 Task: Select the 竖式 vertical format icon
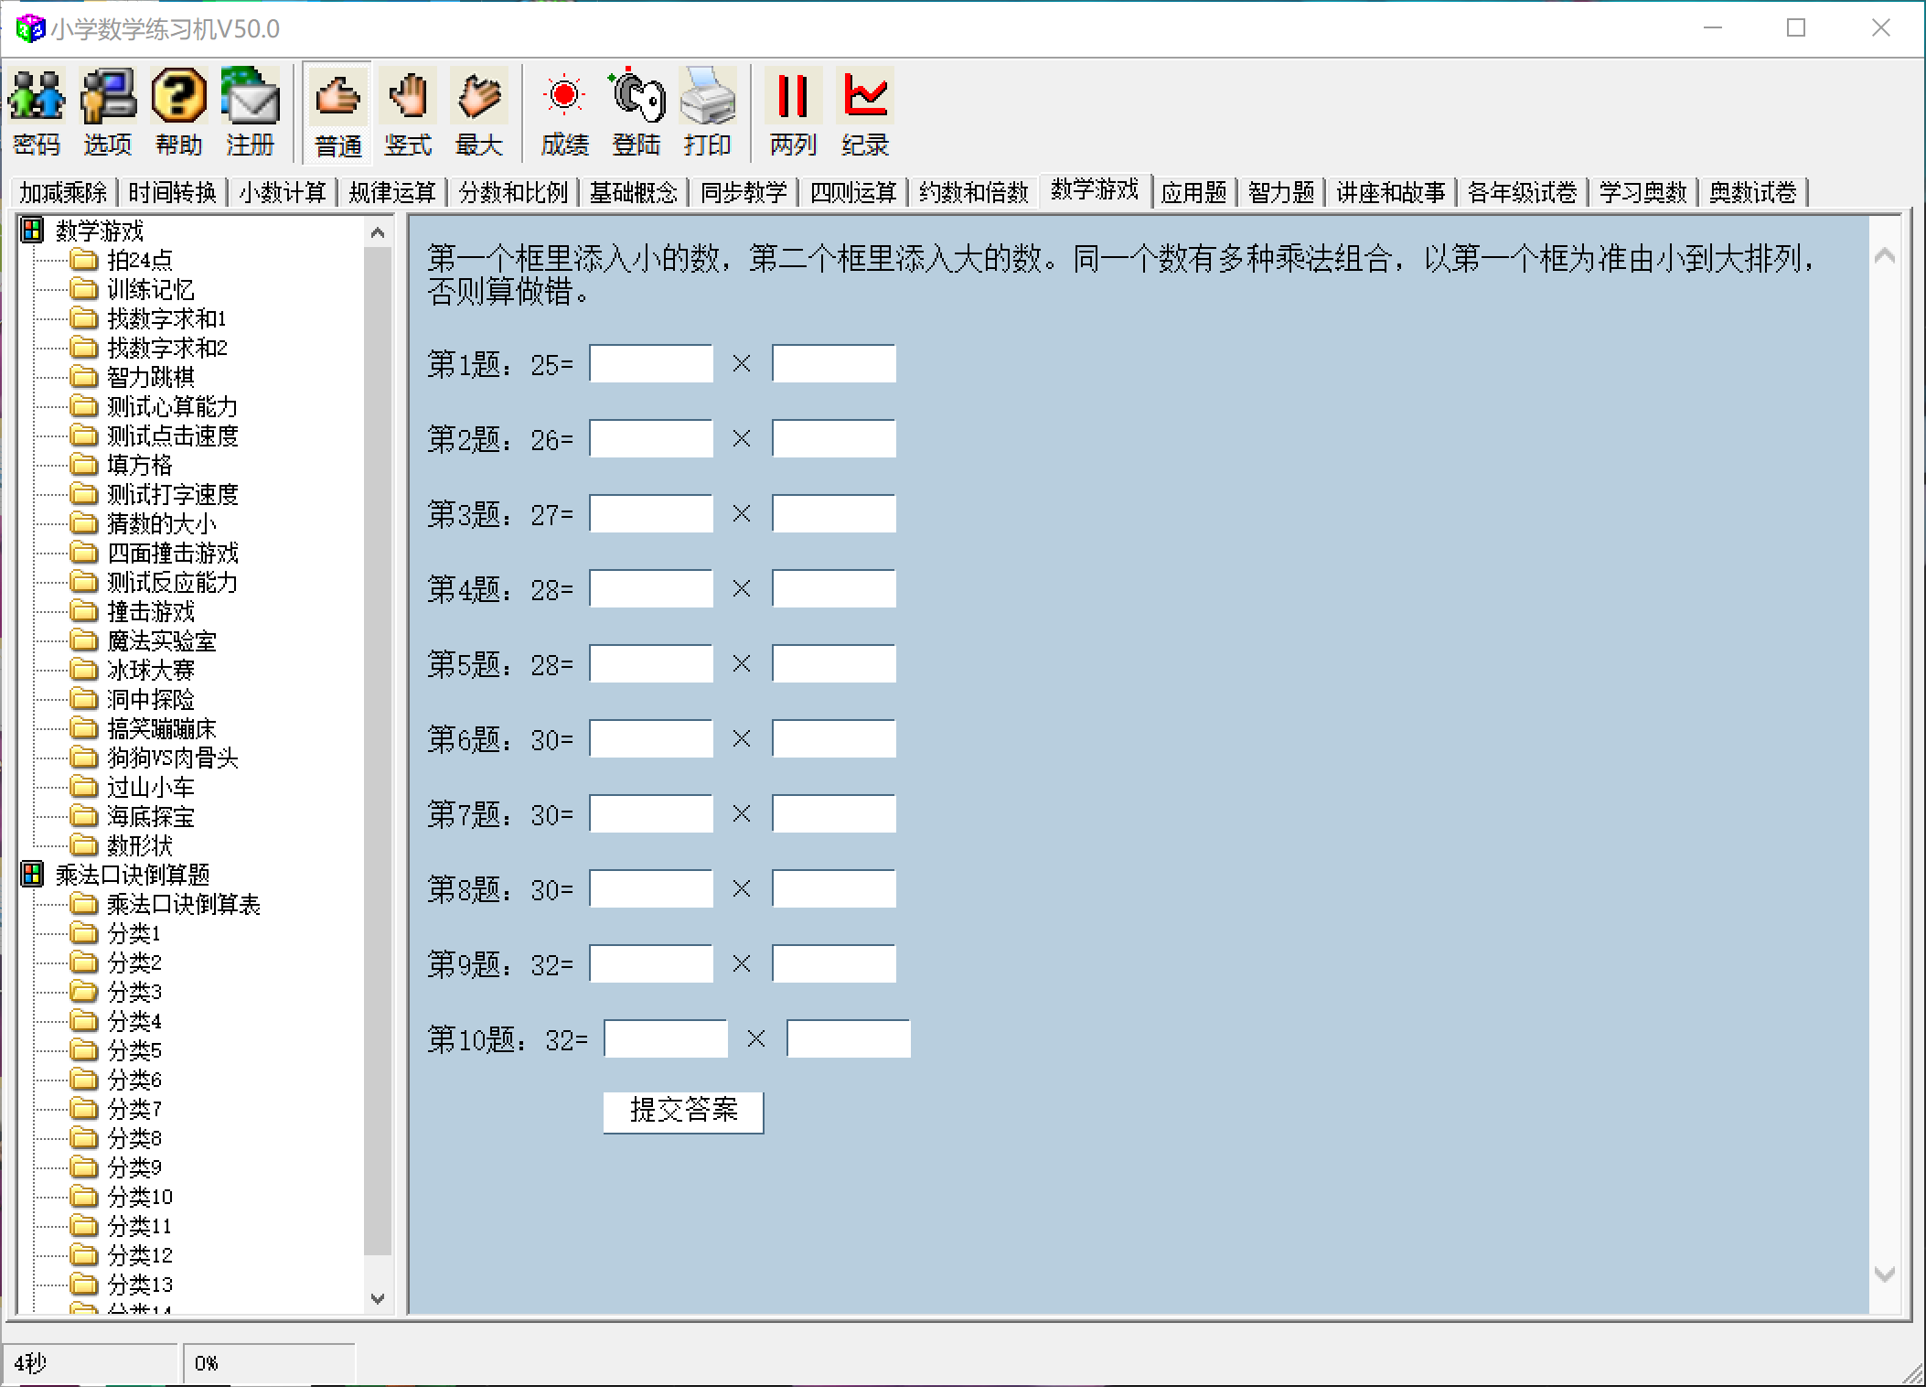(x=408, y=112)
